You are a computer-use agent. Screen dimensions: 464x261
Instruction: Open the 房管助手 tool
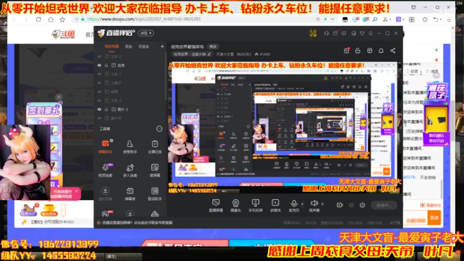130,147
